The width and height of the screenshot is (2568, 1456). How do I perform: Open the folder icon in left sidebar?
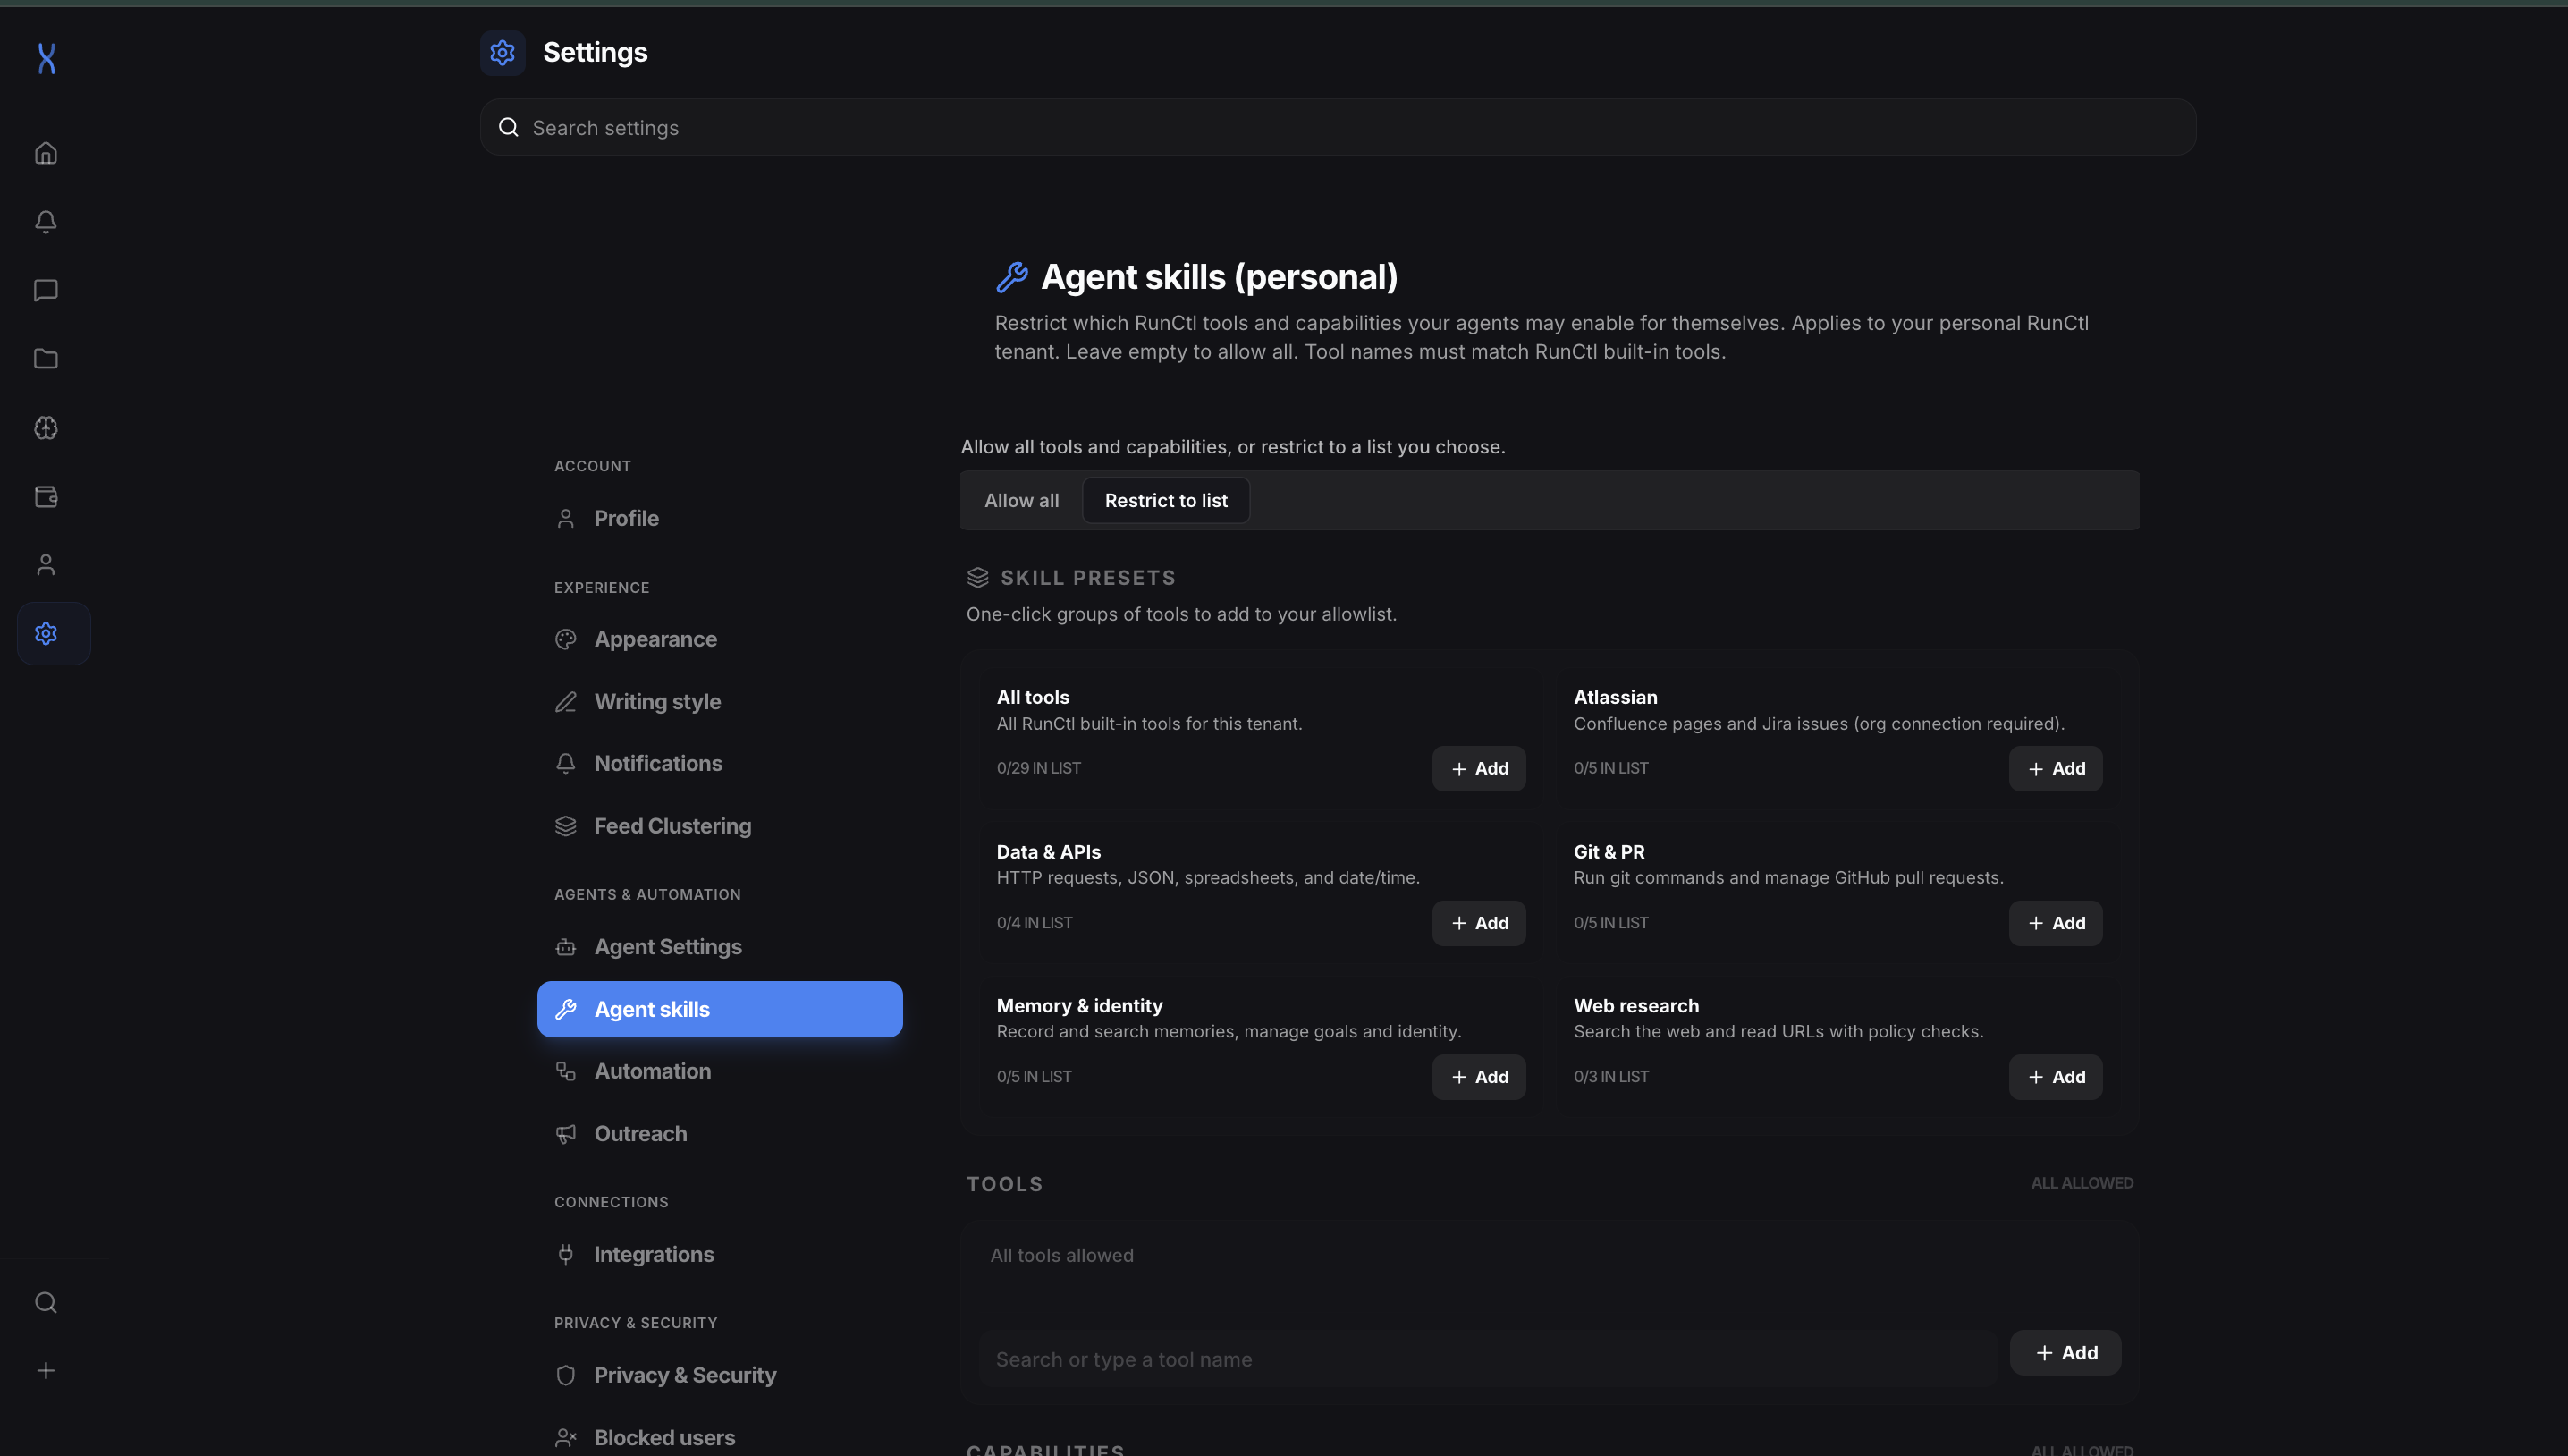(x=46, y=359)
